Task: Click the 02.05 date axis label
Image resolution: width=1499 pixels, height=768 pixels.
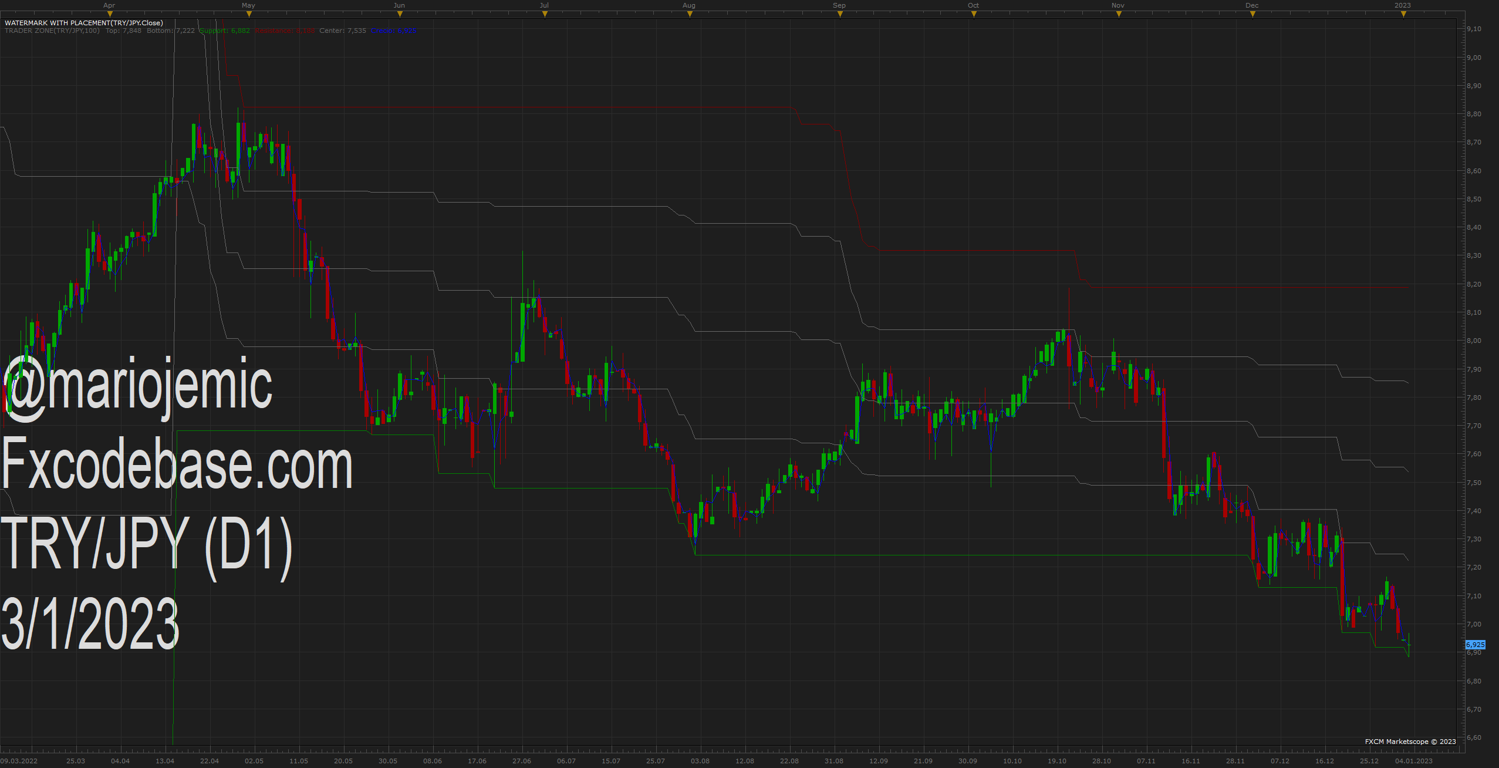Action: pos(254,761)
